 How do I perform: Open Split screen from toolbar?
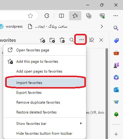click(x=61, y=16)
